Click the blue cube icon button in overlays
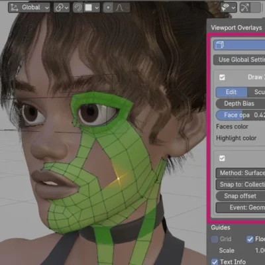Screen dimensions: 265x265 click(x=239, y=45)
